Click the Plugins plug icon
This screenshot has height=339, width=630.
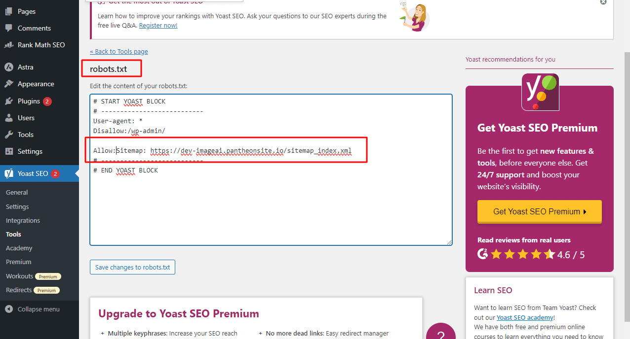click(x=9, y=101)
